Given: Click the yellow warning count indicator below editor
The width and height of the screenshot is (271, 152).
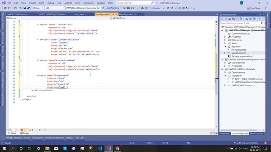Looking at the screenshot, I should 31,130.
